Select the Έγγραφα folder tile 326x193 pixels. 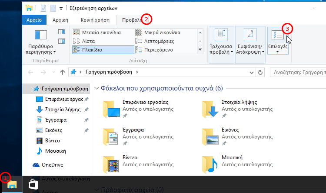point(138,137)
